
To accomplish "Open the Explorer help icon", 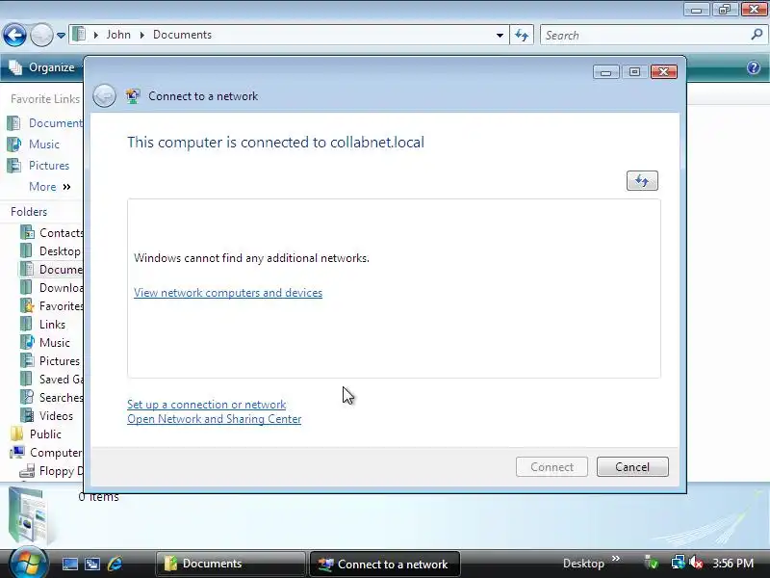I will [x=754, y=67].
